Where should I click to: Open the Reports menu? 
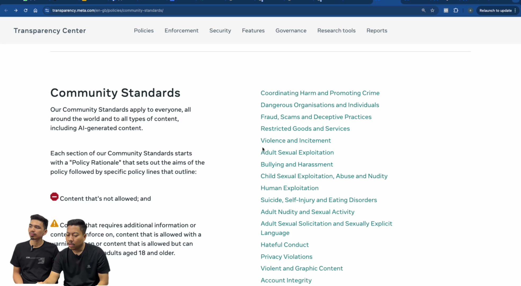(377, 30)
